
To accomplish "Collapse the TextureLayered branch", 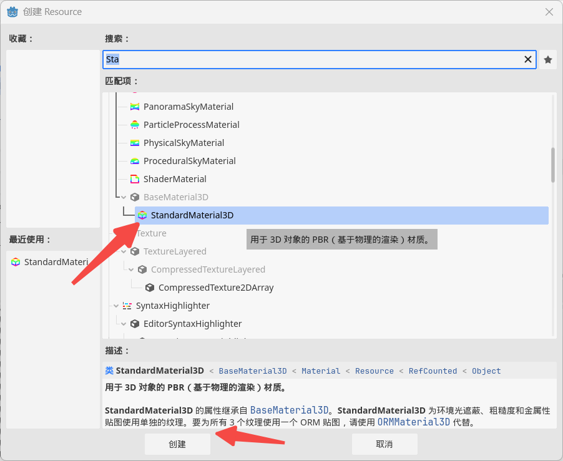I will click(x=124, y=251).
